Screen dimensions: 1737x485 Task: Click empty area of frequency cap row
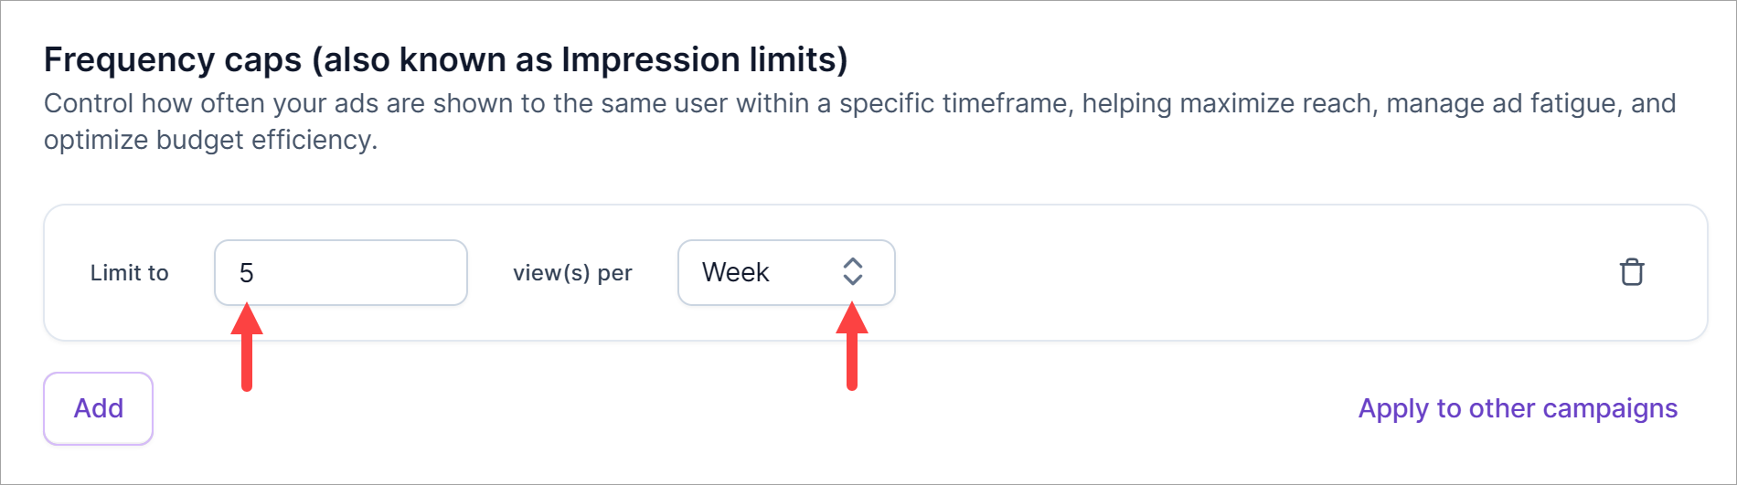(x=1234, y=272)
